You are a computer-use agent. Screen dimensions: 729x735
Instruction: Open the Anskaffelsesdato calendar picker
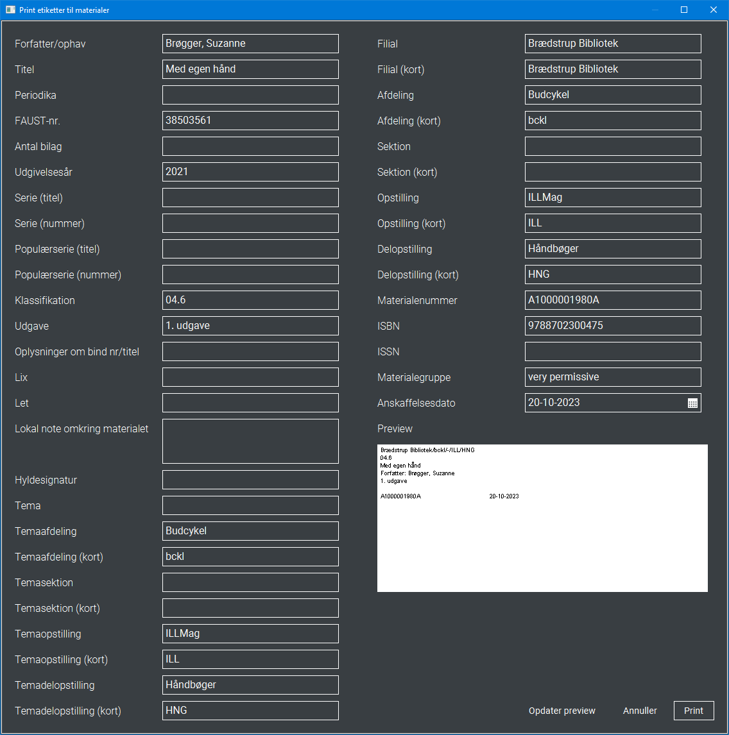click(692, 403)
